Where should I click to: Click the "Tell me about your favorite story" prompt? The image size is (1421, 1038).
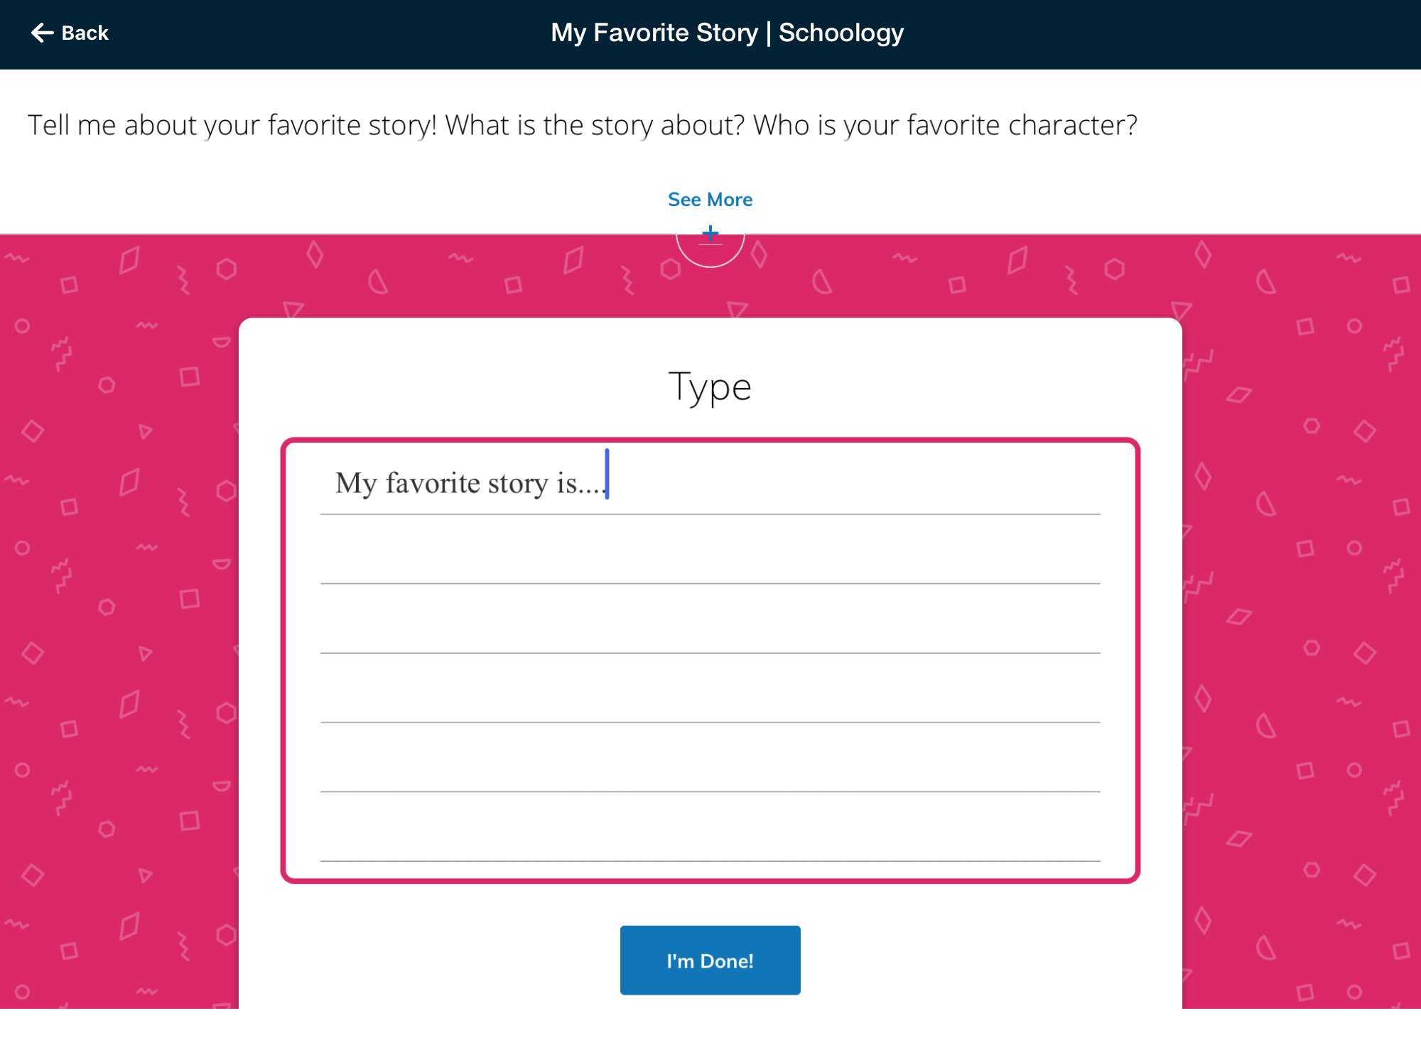232,125
